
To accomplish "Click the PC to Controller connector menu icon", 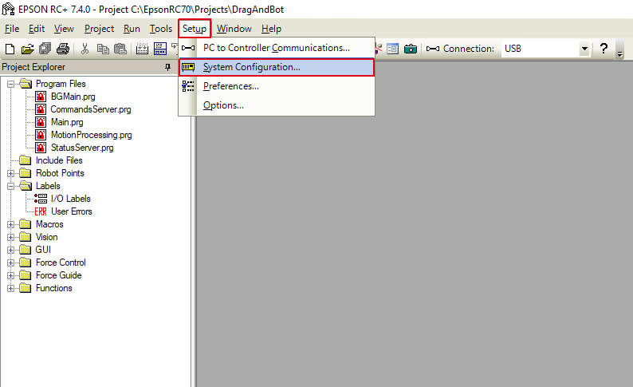I will tap(187, 48).
